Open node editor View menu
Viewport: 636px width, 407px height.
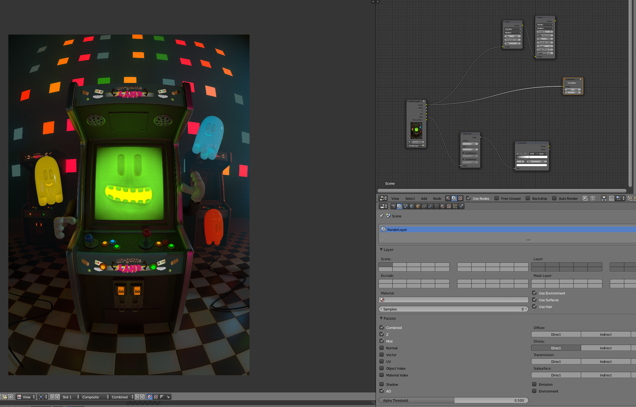(x=395, y=199)
